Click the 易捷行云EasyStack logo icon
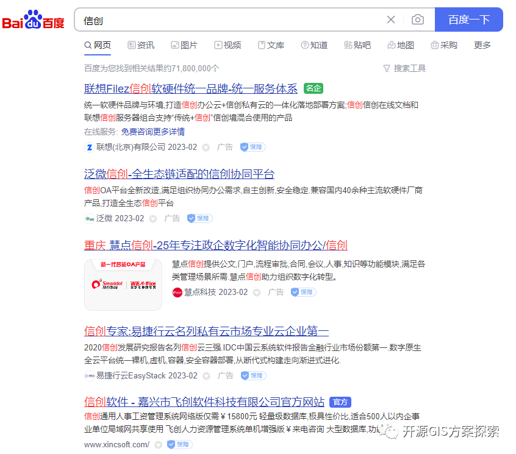This screenshot has width=516, height=454. tap(89, 376)
